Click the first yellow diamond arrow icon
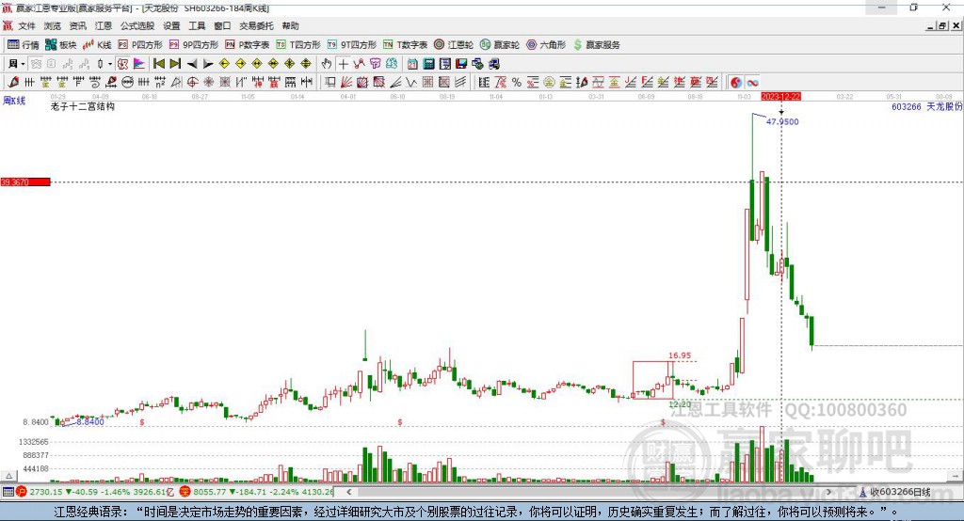 pos(224,64)
